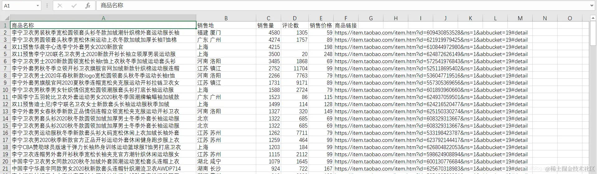Click cell 湖南 长沙
Screen dimensions: 597x174
226,168
